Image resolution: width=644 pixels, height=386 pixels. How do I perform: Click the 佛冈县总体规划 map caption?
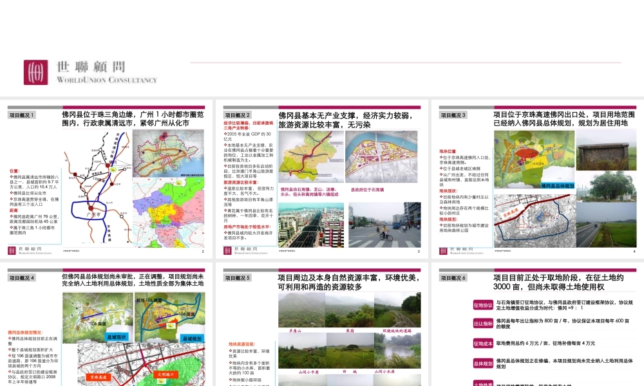point(557,186)
